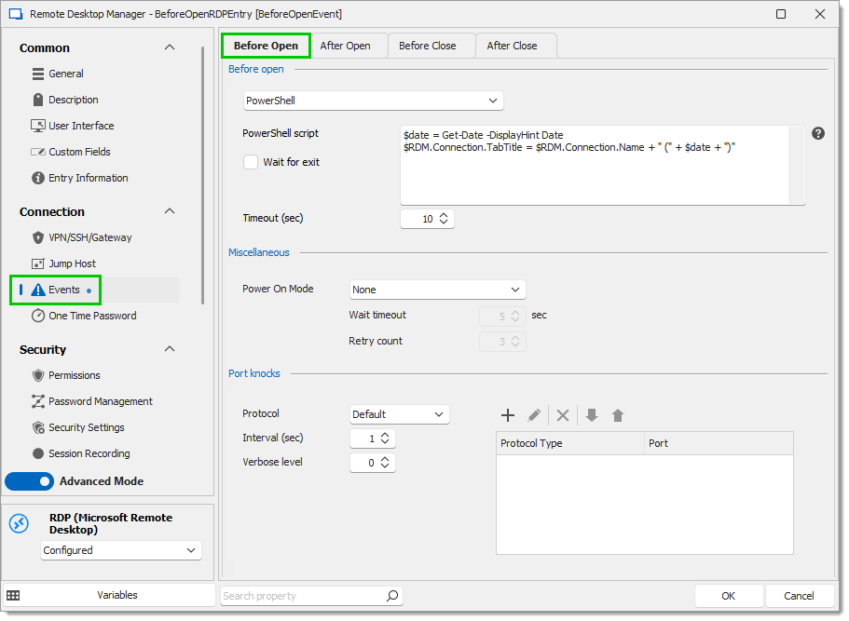Adjust the Verbose level stepper
The width and height of the screenshot is (849, 621).
coord(385,463)
